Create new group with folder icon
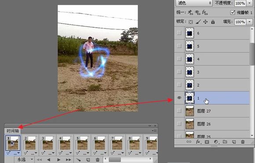 pyautogui.click(x=225, y=142)
